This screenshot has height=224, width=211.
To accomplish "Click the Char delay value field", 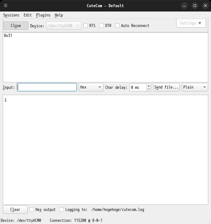I will click(138, 87).
